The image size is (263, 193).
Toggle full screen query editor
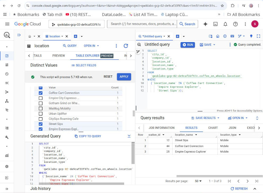(x=258, y=36)
